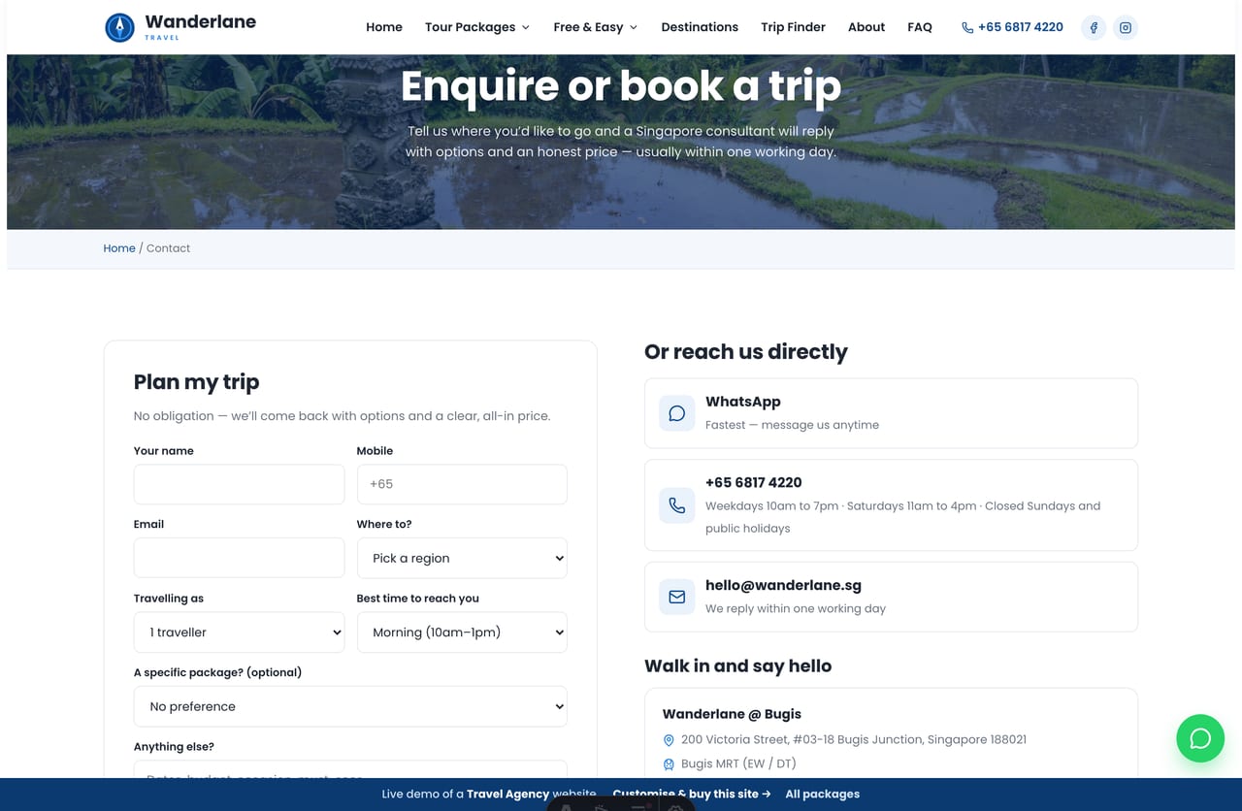Open the floating green chat button
Image resolution: width=1242 pixels, height=811 pixels.
[x=1200, y=738]
